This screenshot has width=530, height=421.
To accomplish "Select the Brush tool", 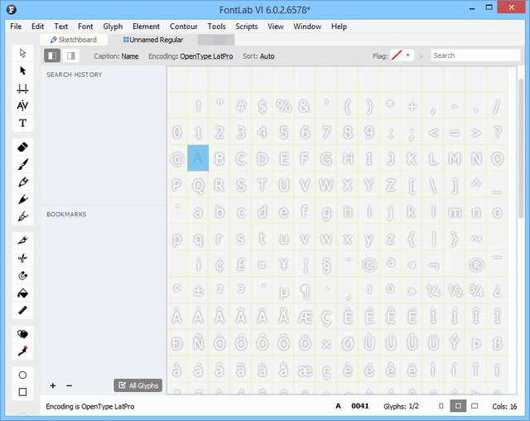I will point(22,165).
